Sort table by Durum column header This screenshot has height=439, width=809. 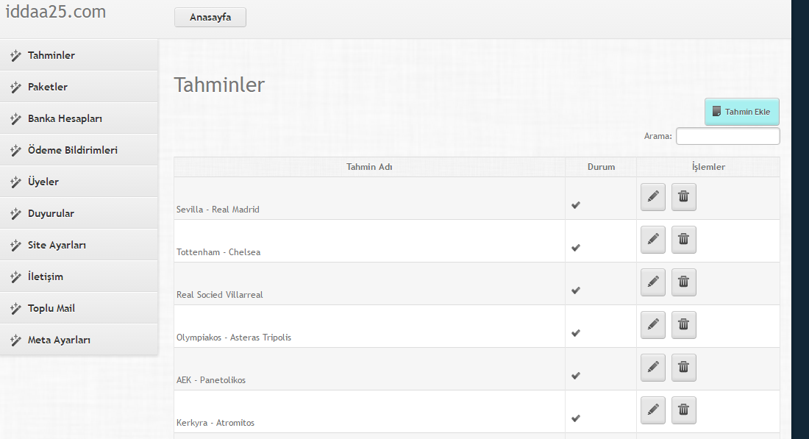pos(601,167)
